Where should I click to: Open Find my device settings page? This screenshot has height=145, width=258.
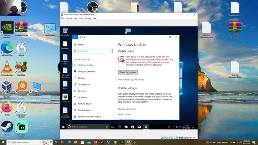85,104
